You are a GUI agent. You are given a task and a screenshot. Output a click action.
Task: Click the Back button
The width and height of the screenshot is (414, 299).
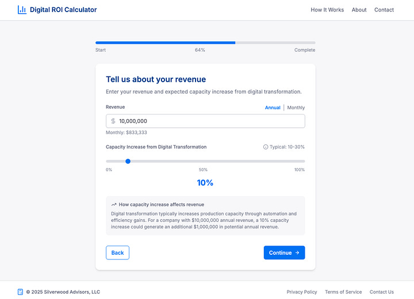click(117, 252)
